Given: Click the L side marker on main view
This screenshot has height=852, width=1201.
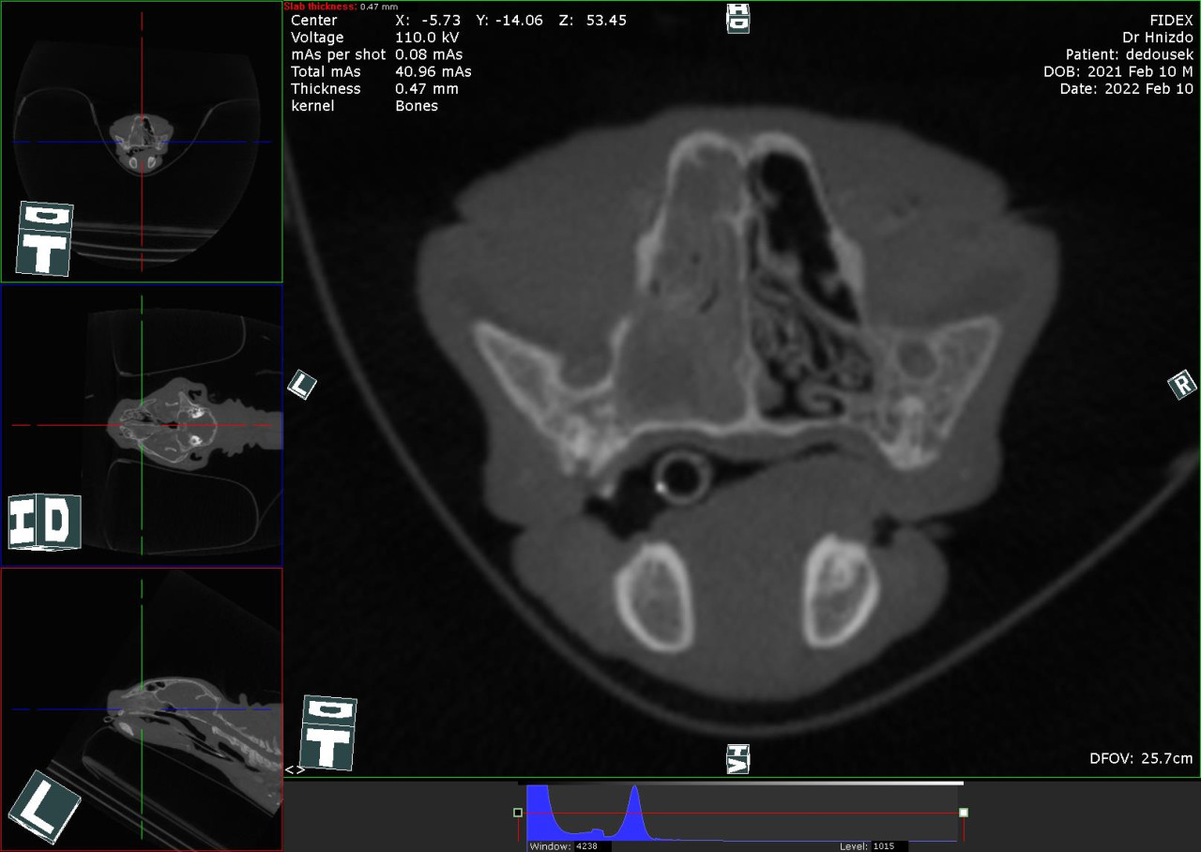Looking at the screenshot, I should pos(301,384).
